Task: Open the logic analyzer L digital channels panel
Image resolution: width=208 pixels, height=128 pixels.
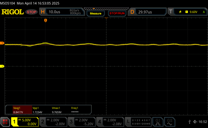Action: pos(138,122)
